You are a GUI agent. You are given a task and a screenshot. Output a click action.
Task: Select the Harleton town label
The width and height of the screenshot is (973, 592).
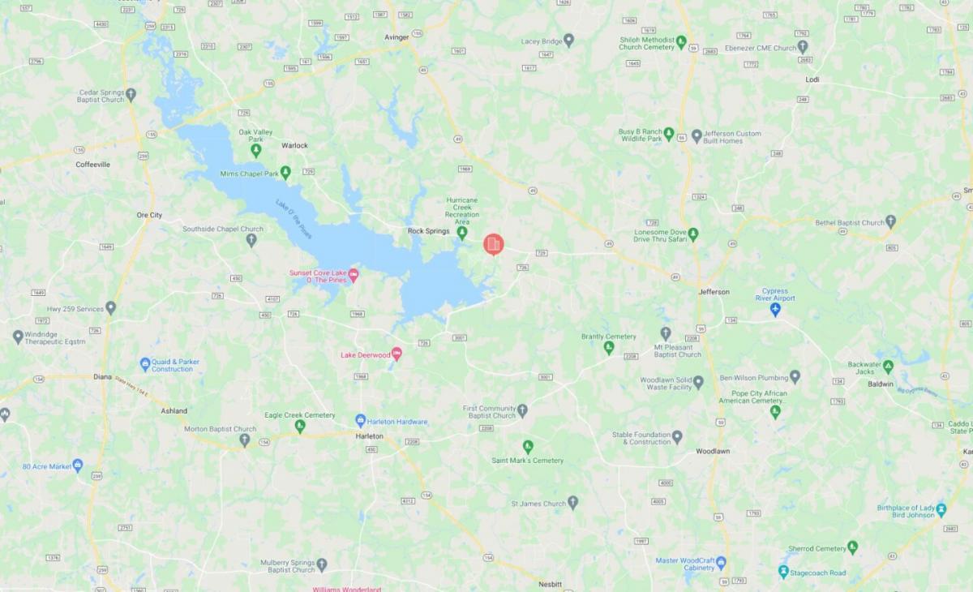pos(370,436)
